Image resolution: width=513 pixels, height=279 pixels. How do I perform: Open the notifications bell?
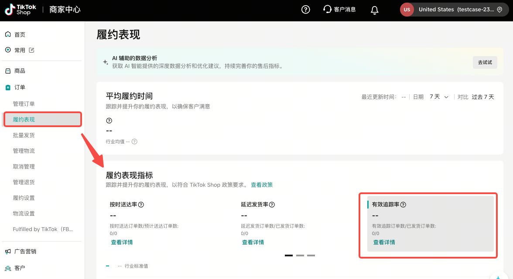(x=374, y=10)
